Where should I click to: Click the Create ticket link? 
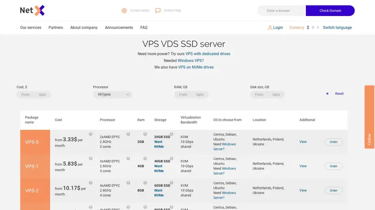click(139, 10)
